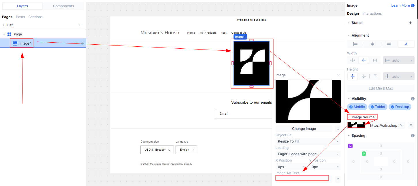
Task: Click the Change Image button
Action: click(x=304, y=129)
